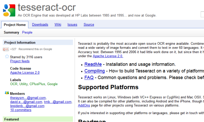The width and height of the screenshot is (204, 122).
Task: Click the OCR label
Action: click(x=14, y=84)
